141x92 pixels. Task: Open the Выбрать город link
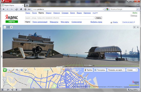[96, 22]
